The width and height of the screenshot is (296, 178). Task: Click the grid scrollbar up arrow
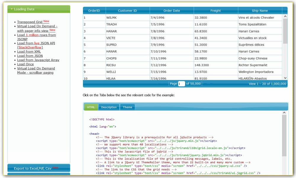pos(285,16)
